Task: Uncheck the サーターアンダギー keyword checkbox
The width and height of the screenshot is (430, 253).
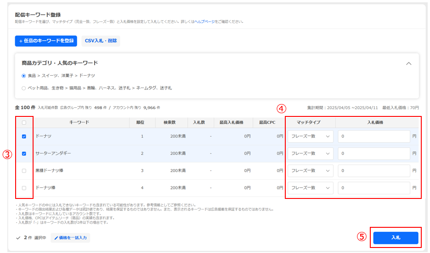Action: [x=24, y=154]
